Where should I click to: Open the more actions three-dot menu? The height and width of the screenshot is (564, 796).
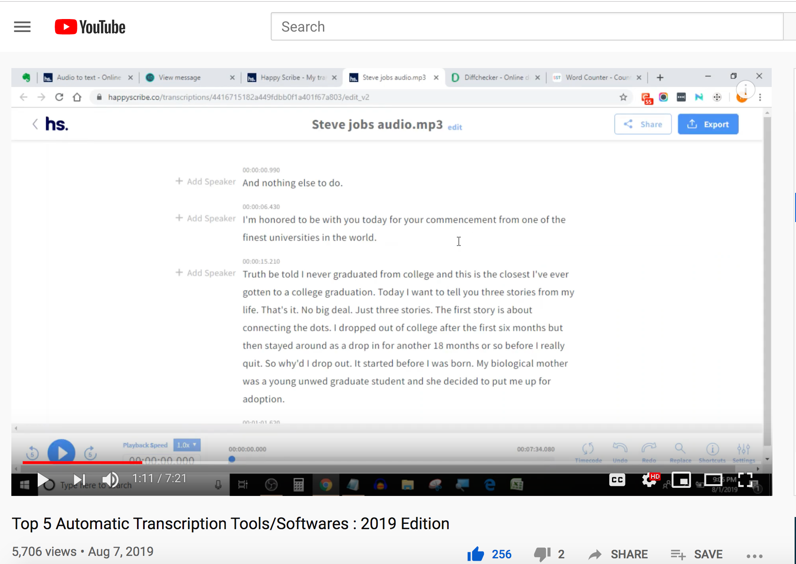pos(755,556)
